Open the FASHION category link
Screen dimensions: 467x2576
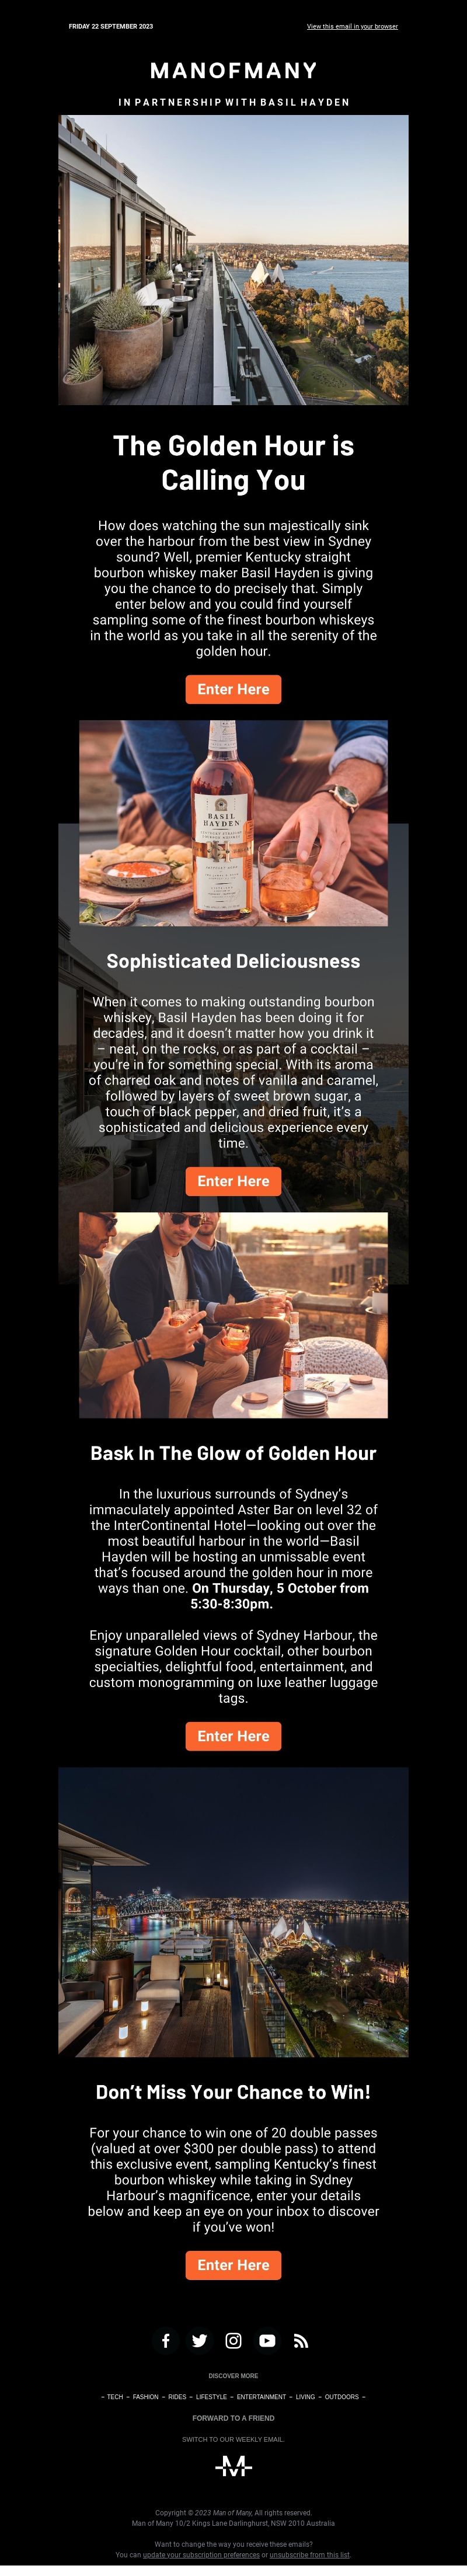coord(146,2396)
